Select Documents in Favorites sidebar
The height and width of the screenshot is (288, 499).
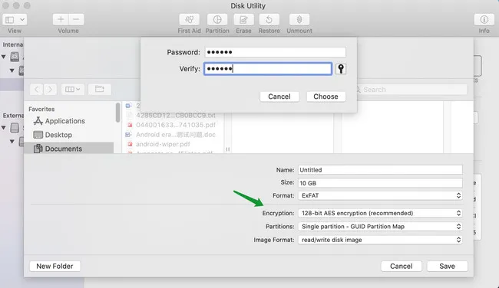69,149
